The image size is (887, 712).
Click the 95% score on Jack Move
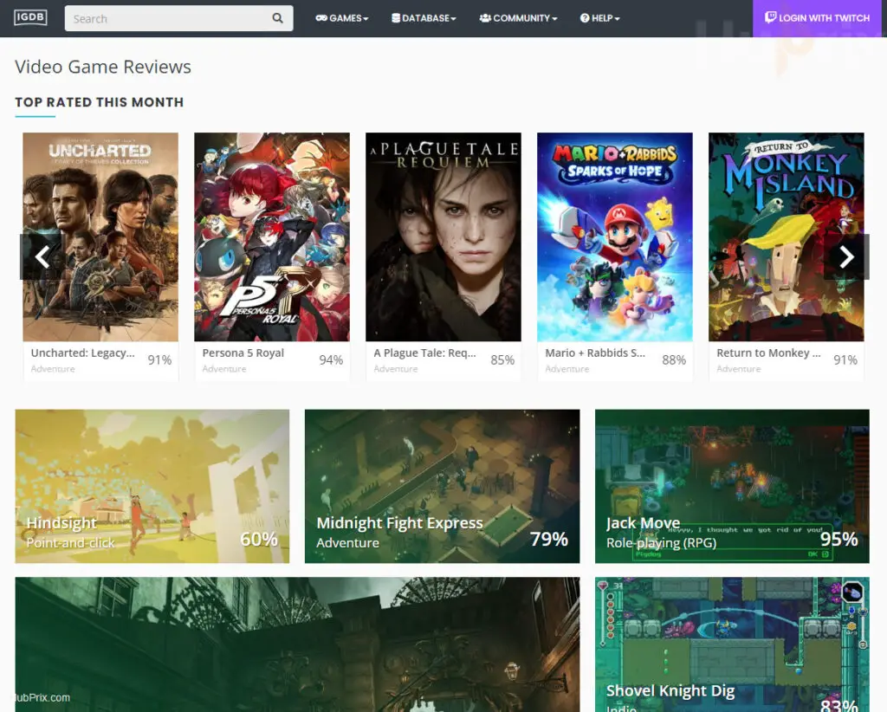(x=838, y=540)
